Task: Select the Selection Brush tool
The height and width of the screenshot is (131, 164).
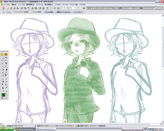Action: [3, 63]
